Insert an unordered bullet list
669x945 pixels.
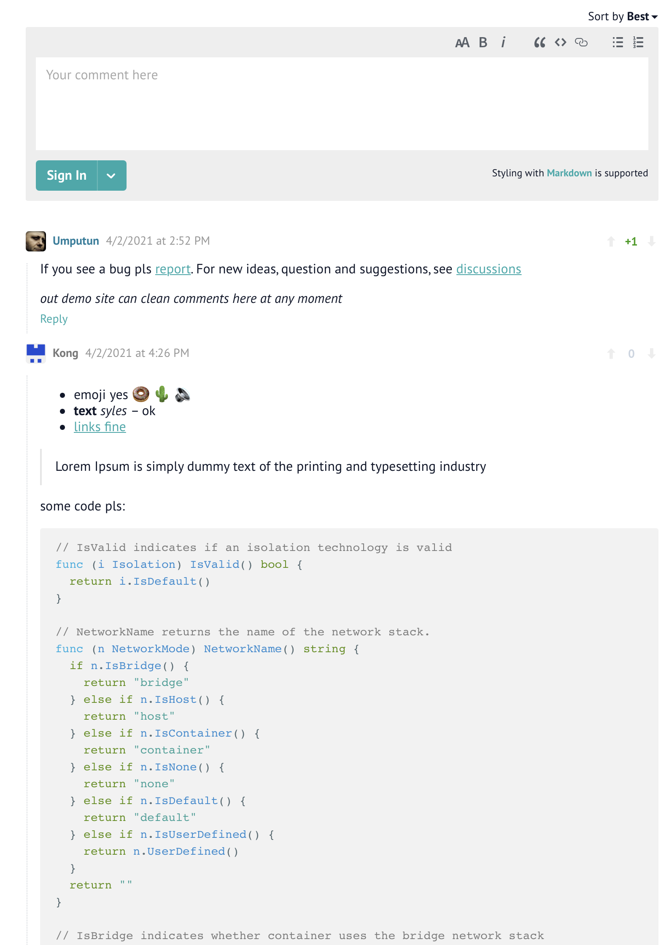pos(618,43)
